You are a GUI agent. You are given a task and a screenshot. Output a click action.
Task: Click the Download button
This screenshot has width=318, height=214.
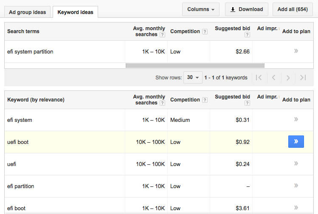(246, 9)
